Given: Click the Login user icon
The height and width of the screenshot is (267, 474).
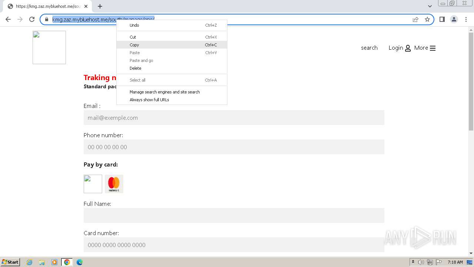Looking at the screenshot, I should point(408,48).
